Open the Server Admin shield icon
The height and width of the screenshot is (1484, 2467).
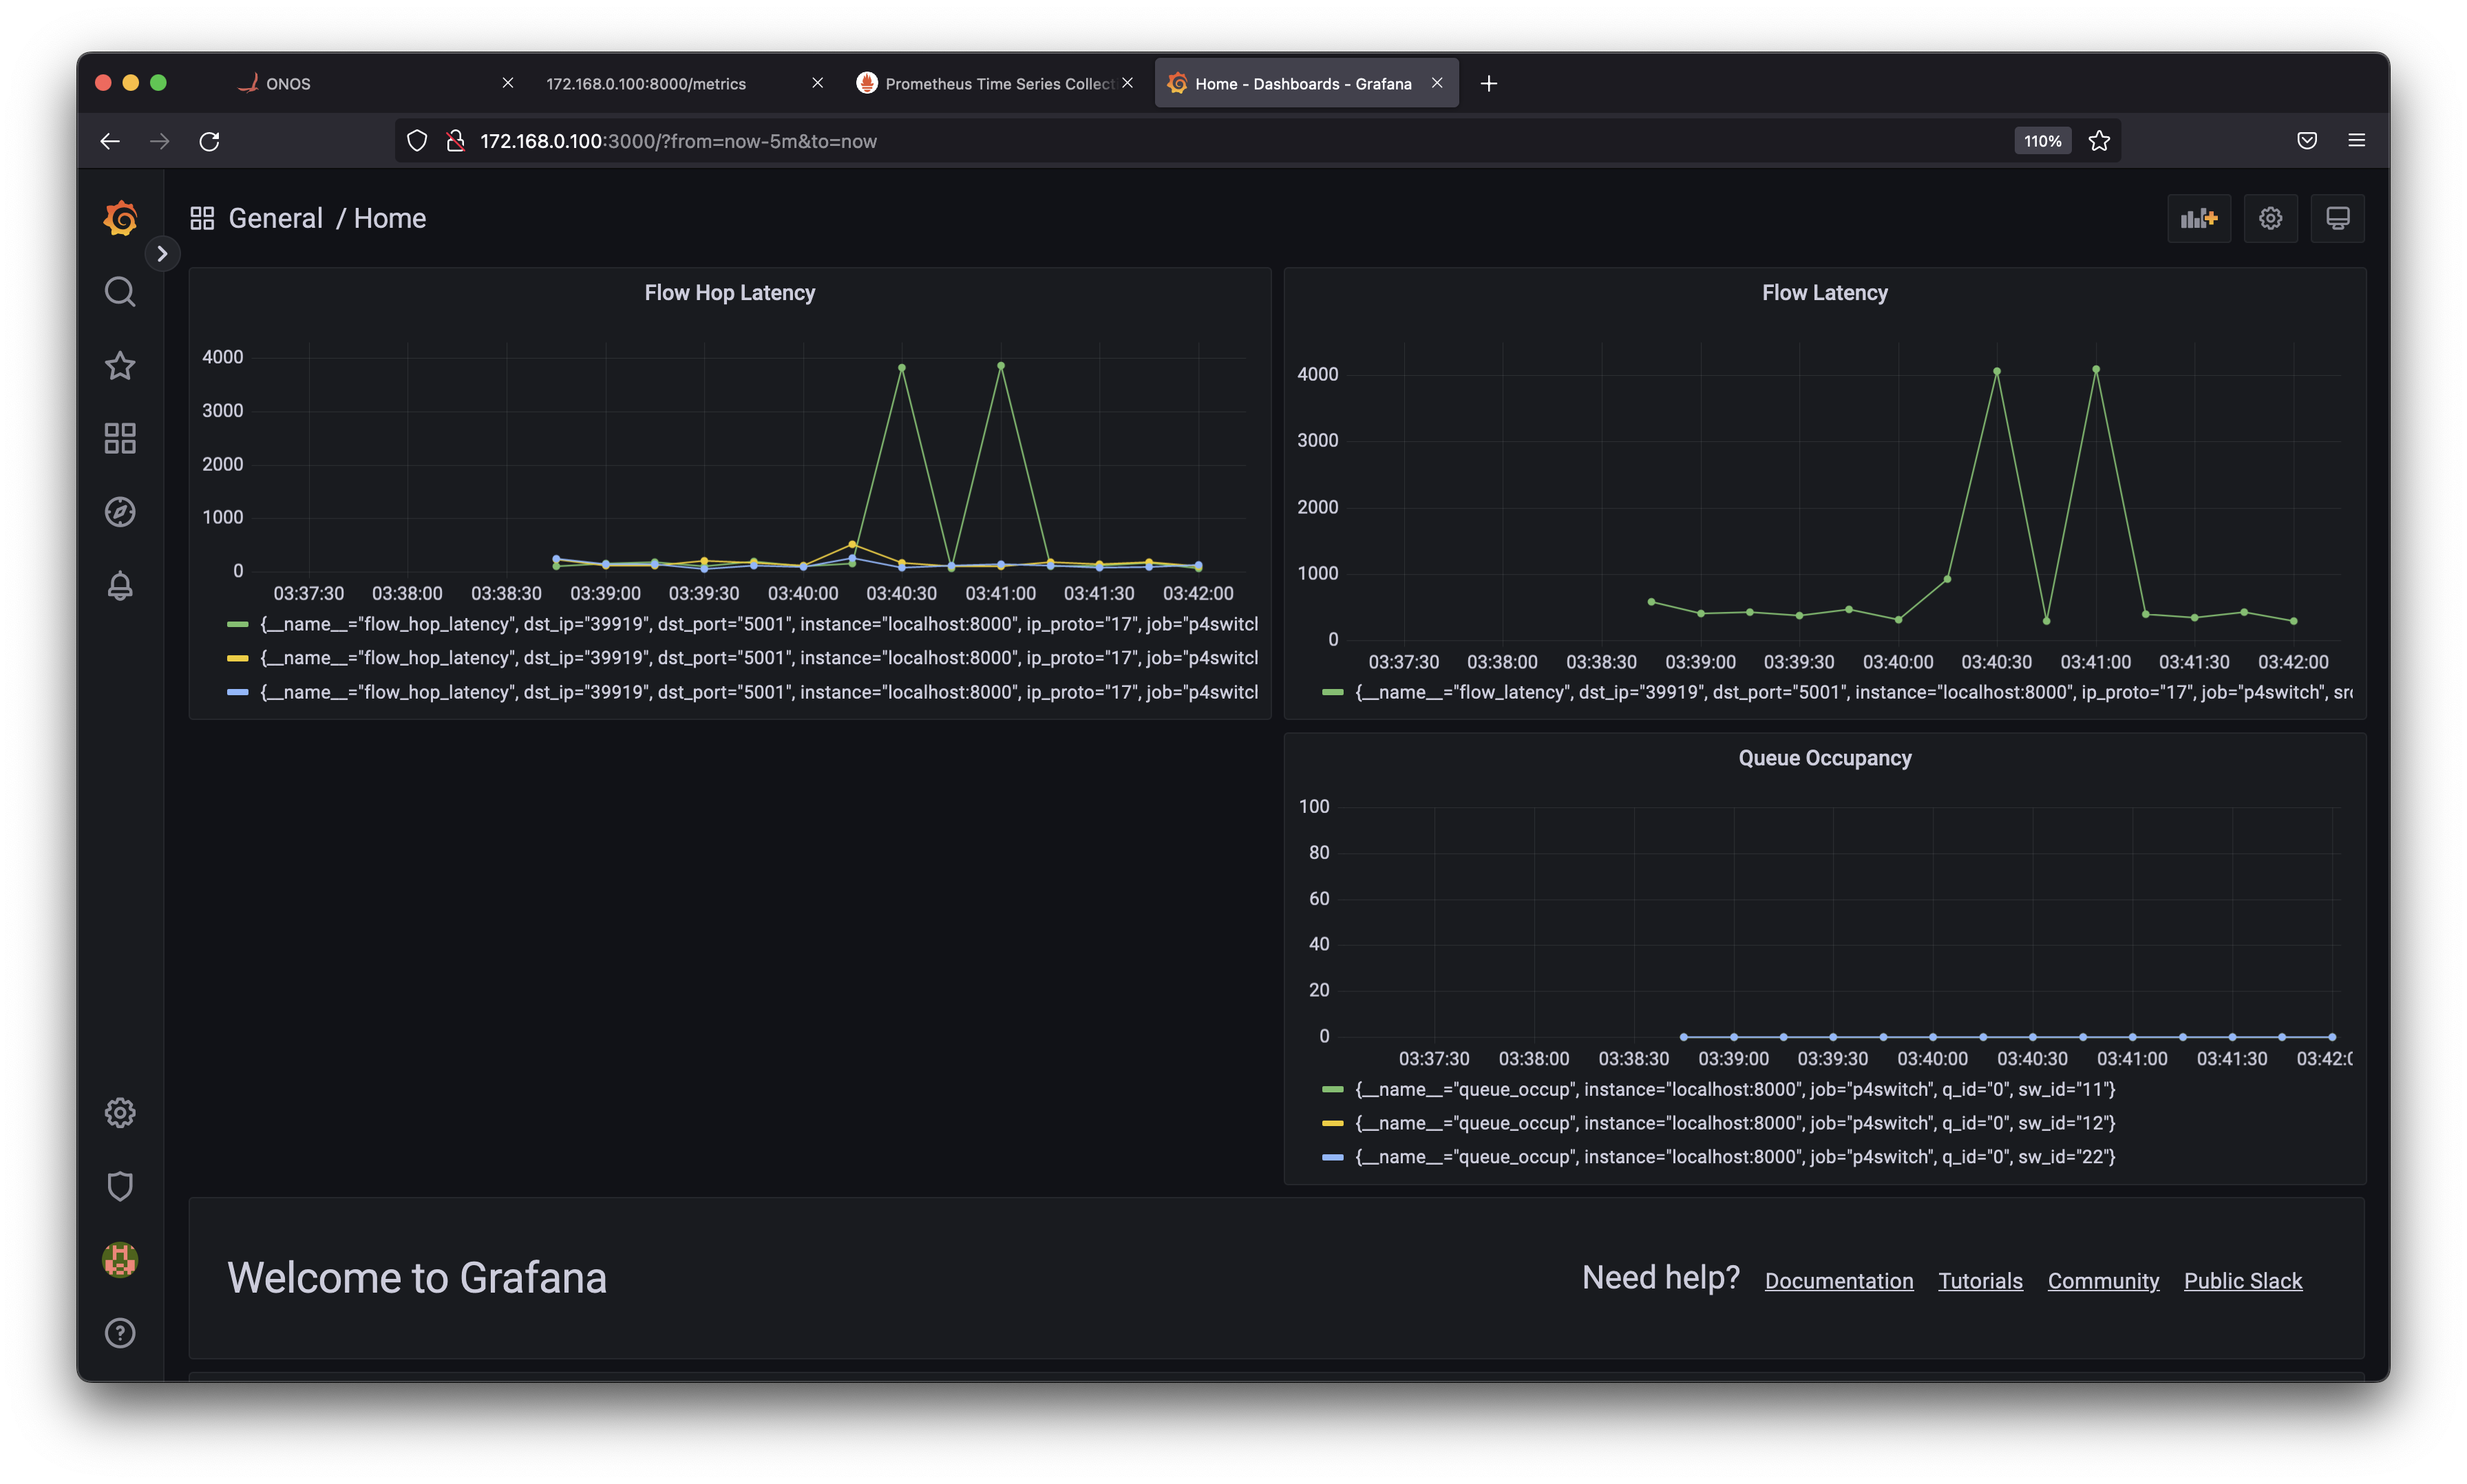coord(120,1187)
